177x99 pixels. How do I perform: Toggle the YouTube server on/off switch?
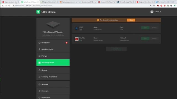coord(81,40)
